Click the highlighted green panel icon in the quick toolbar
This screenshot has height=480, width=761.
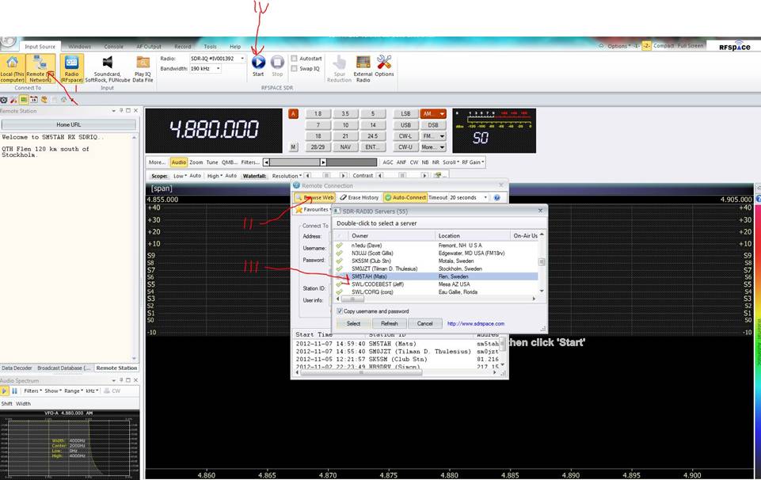23,100
